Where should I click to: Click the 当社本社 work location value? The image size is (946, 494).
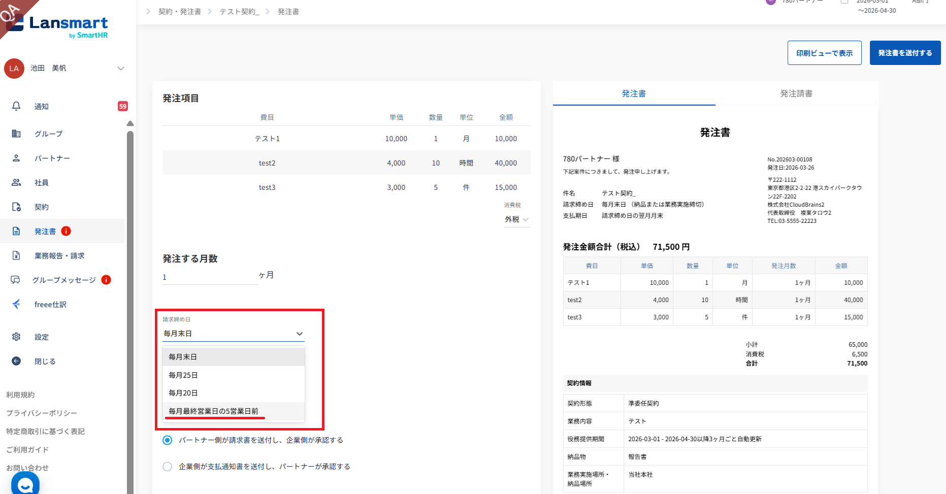(x=640, y=475)
